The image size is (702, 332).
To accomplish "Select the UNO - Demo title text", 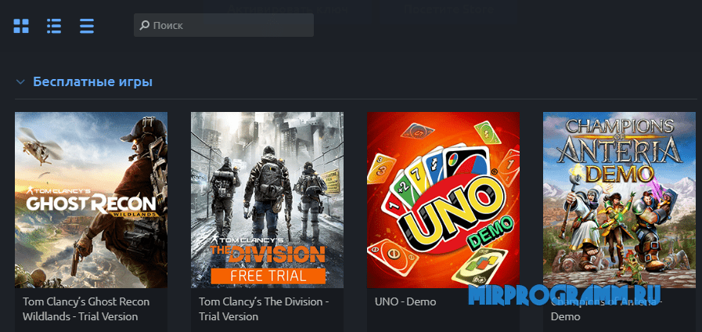I will 405,302.
